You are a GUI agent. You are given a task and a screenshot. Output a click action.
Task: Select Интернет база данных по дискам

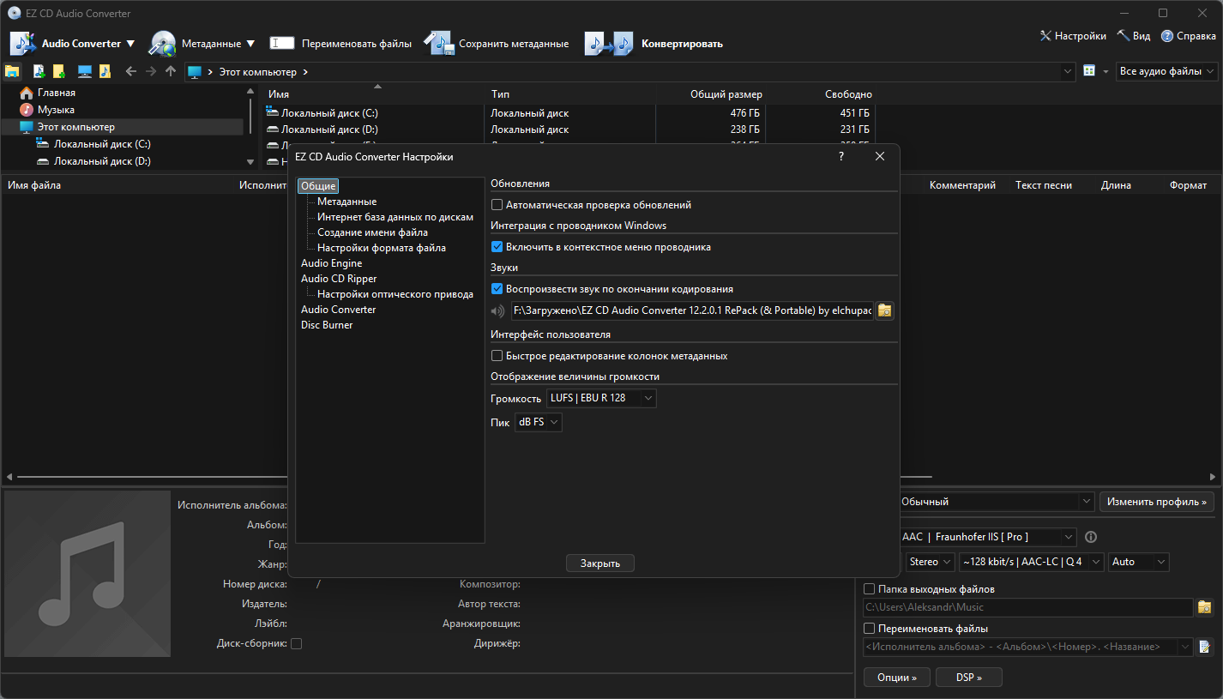coord(395,217)
